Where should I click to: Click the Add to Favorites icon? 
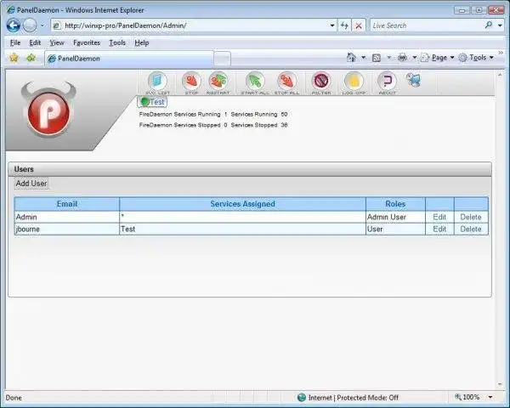pos(31,58)
